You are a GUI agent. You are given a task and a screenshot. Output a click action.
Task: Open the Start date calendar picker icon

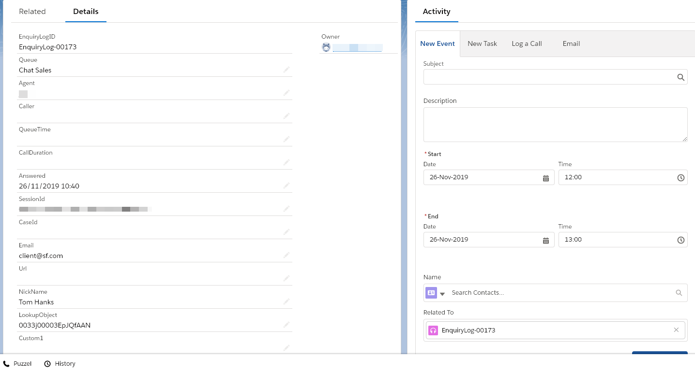pyautogui.click(x=545, y=178)
